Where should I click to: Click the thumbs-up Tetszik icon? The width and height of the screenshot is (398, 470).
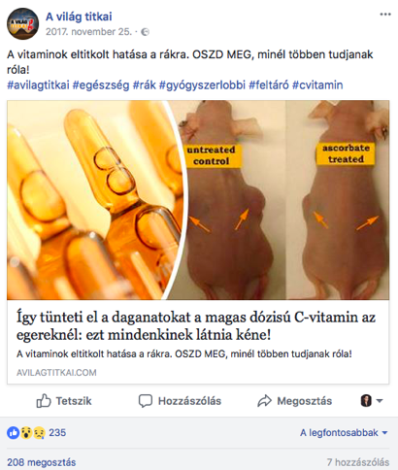click(44, 401)
